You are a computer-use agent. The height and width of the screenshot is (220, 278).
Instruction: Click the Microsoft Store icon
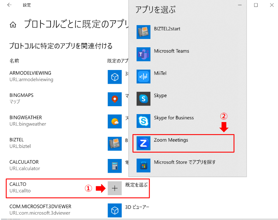(x=143, y=166)
